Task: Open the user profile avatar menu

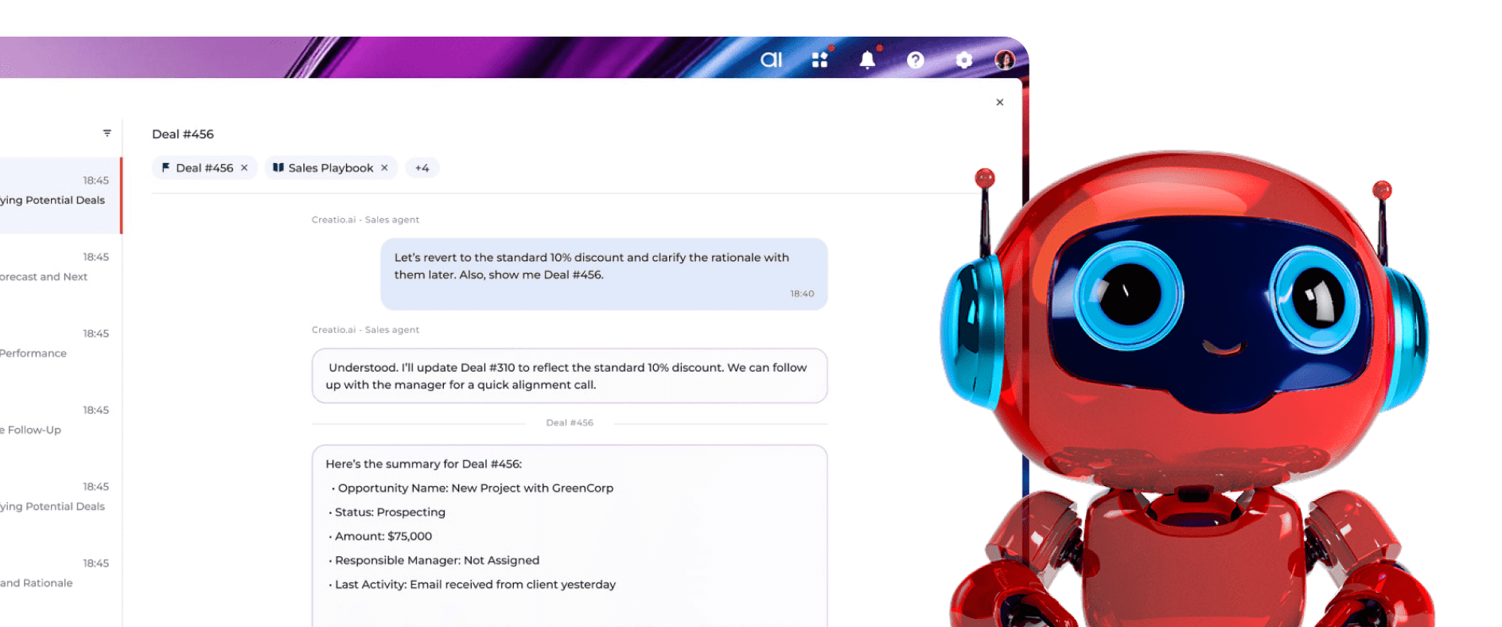Action: tap(1005, 60)
